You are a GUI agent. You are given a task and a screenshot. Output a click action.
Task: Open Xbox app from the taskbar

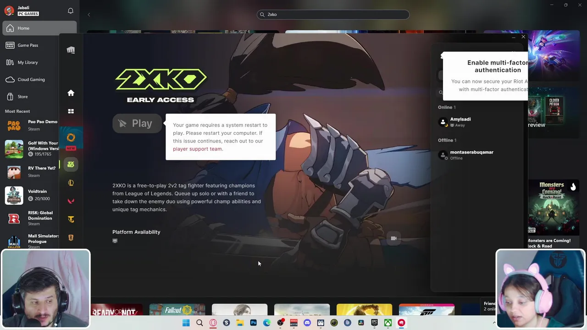(x=388, y=323)
